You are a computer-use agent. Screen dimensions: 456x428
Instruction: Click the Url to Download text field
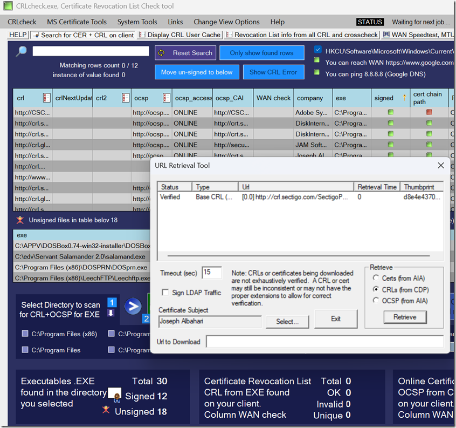pyautogui.click(x=324, y=342)
